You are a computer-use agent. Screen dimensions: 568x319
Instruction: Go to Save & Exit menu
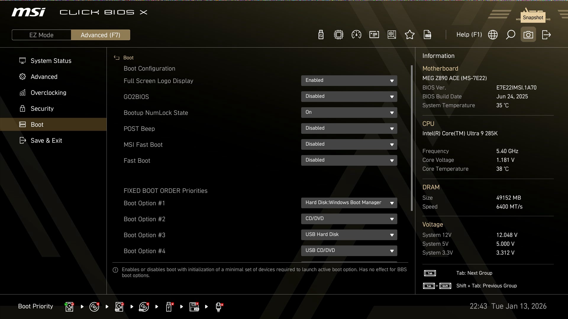pos(46,141)
